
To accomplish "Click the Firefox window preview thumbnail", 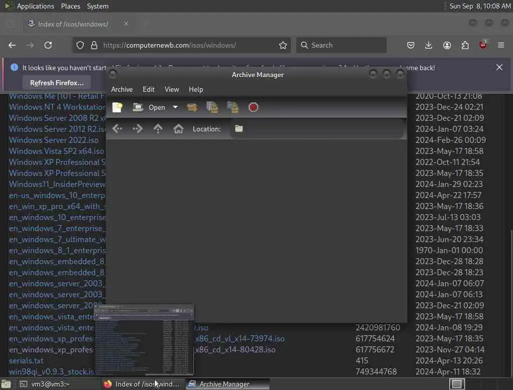I will click(x=144, y=339).
